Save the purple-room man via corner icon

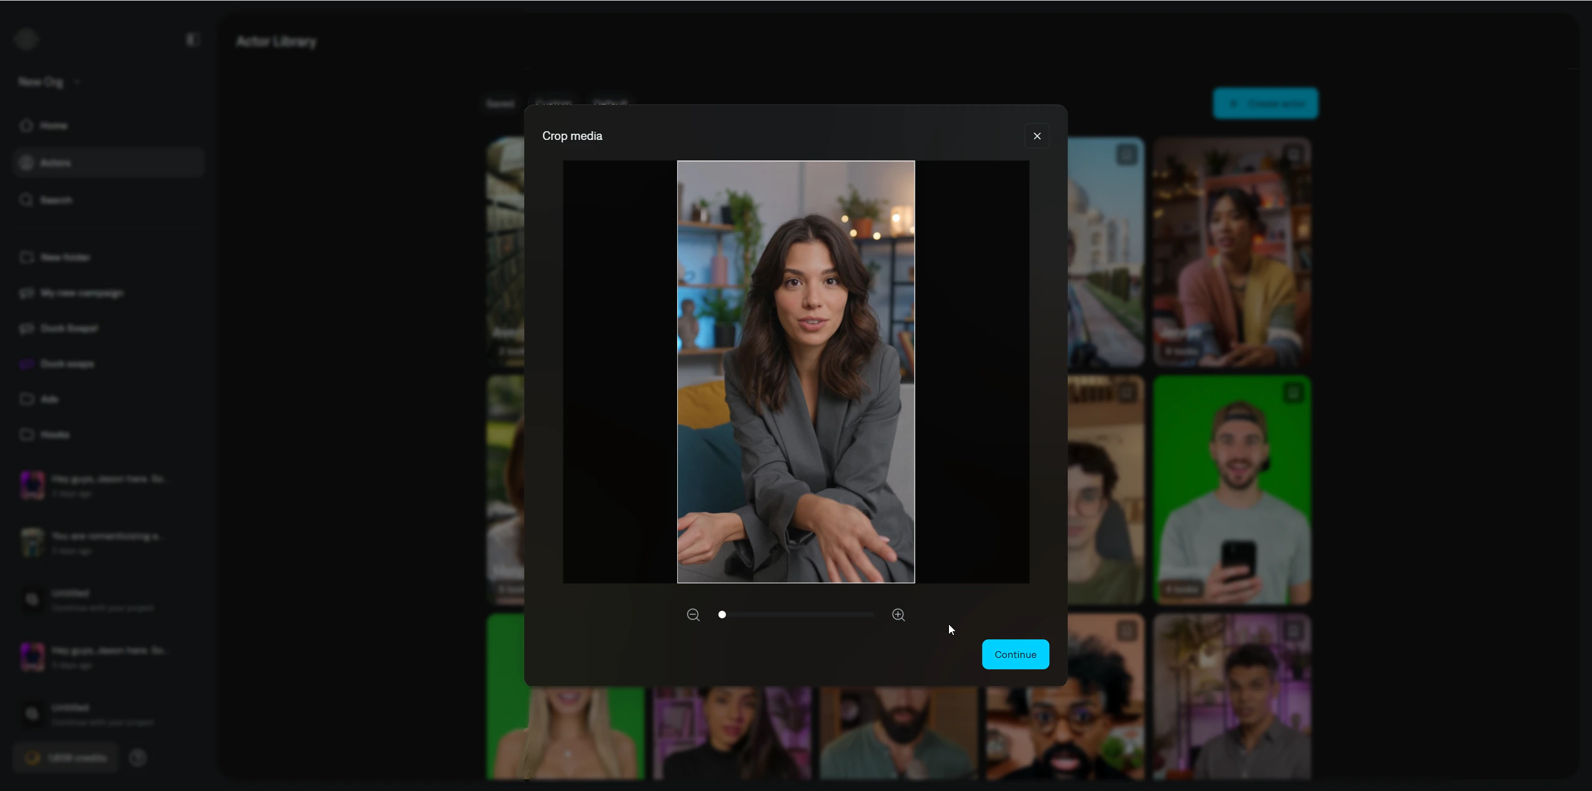coord(1293,631)
